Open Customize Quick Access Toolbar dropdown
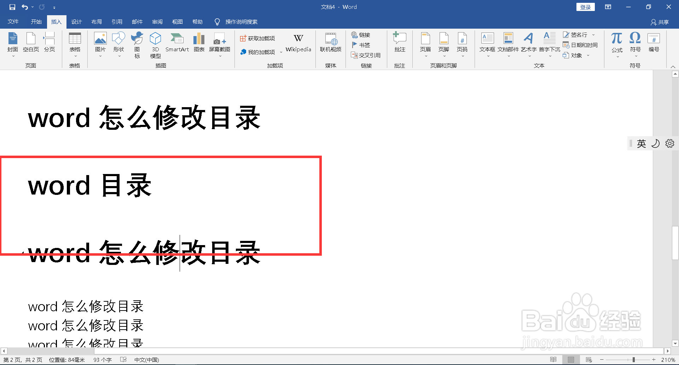679x365 pixels. [x=54, y=7]
